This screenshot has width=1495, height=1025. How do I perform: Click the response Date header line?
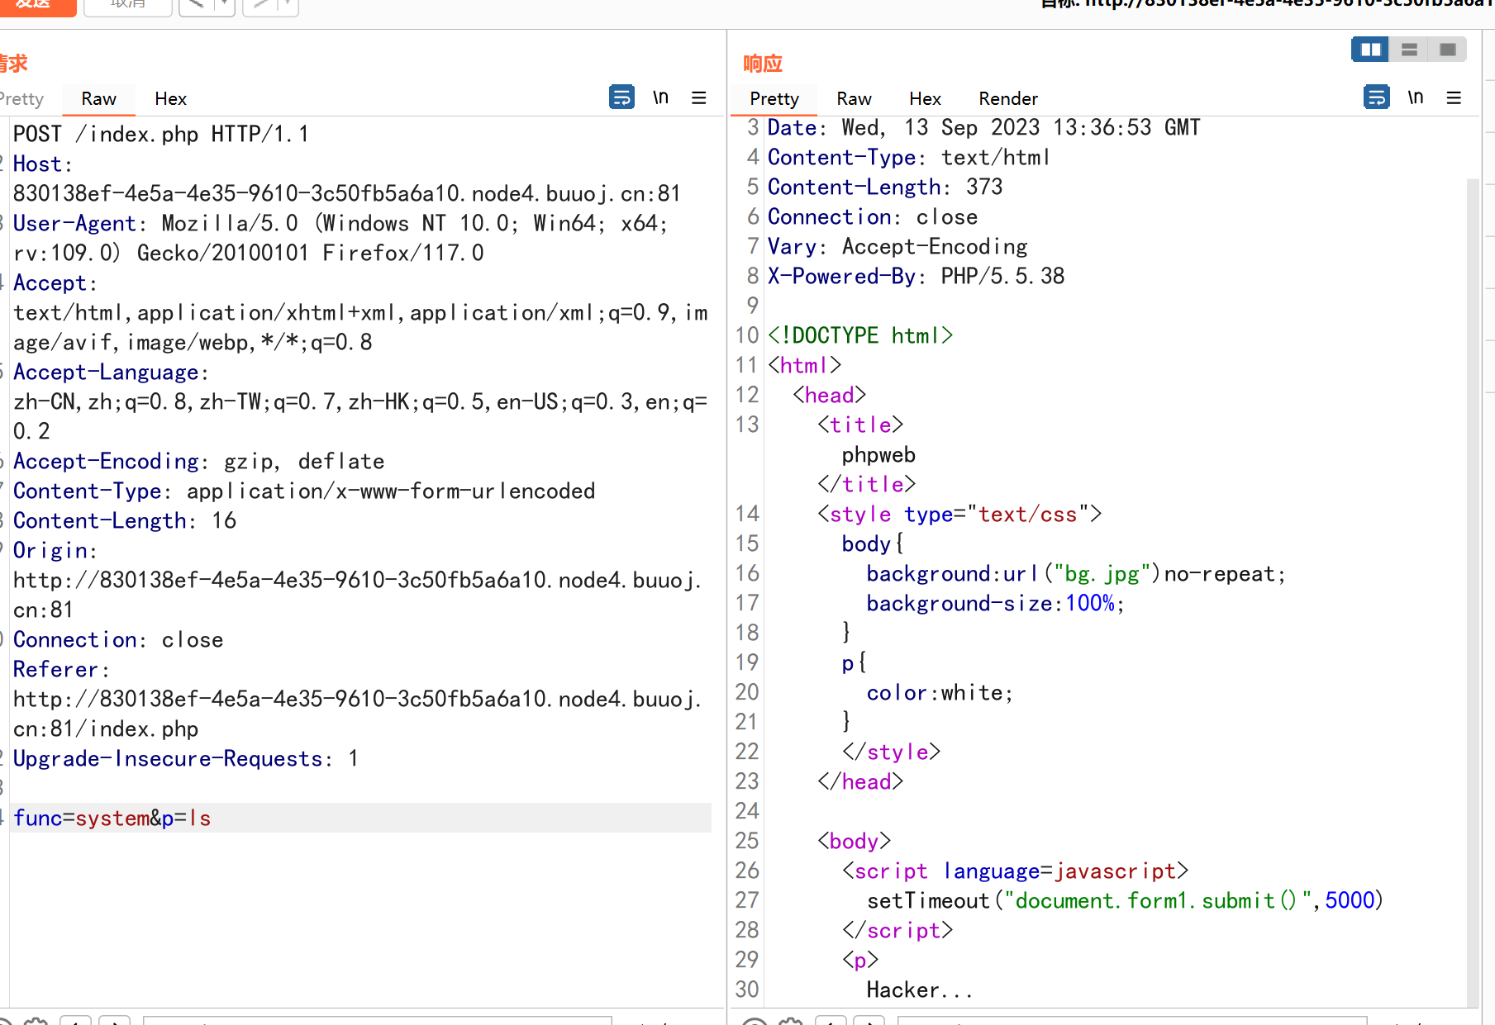pyautogui.click(x=984, y=128)
